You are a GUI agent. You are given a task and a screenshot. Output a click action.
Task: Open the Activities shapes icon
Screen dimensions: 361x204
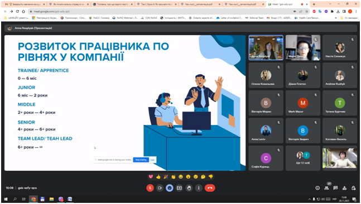coord(344,188)
